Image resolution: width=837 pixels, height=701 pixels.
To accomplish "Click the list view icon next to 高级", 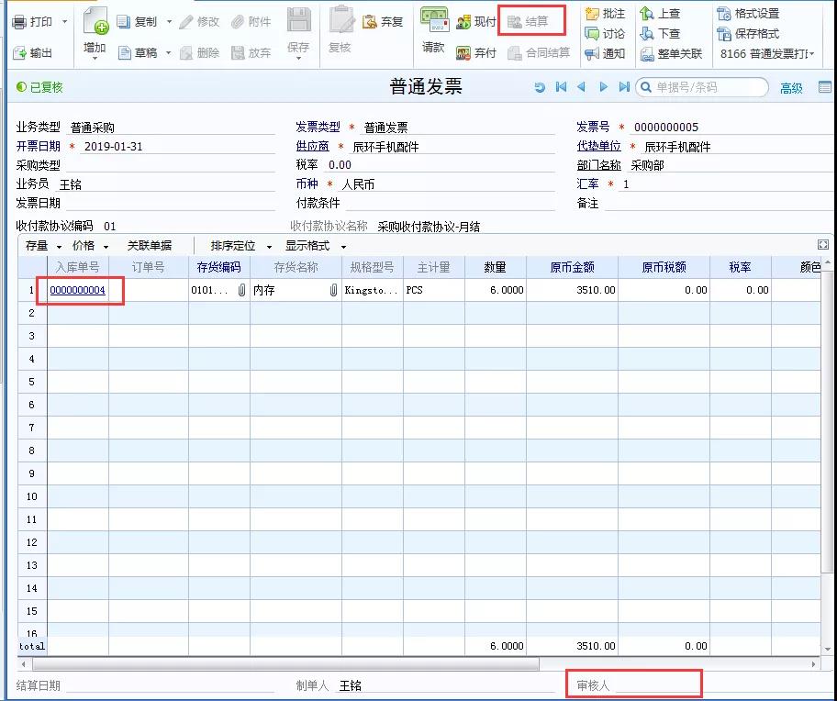I will click(824, 87).
